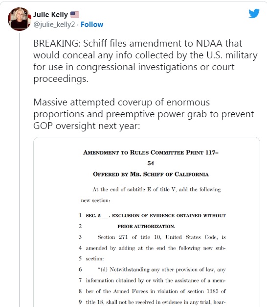Click the 'Prior Authorization' heading line

click(146, 227)
